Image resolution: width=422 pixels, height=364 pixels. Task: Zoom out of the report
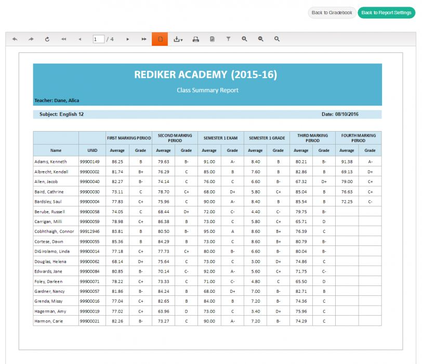point(260,39)
